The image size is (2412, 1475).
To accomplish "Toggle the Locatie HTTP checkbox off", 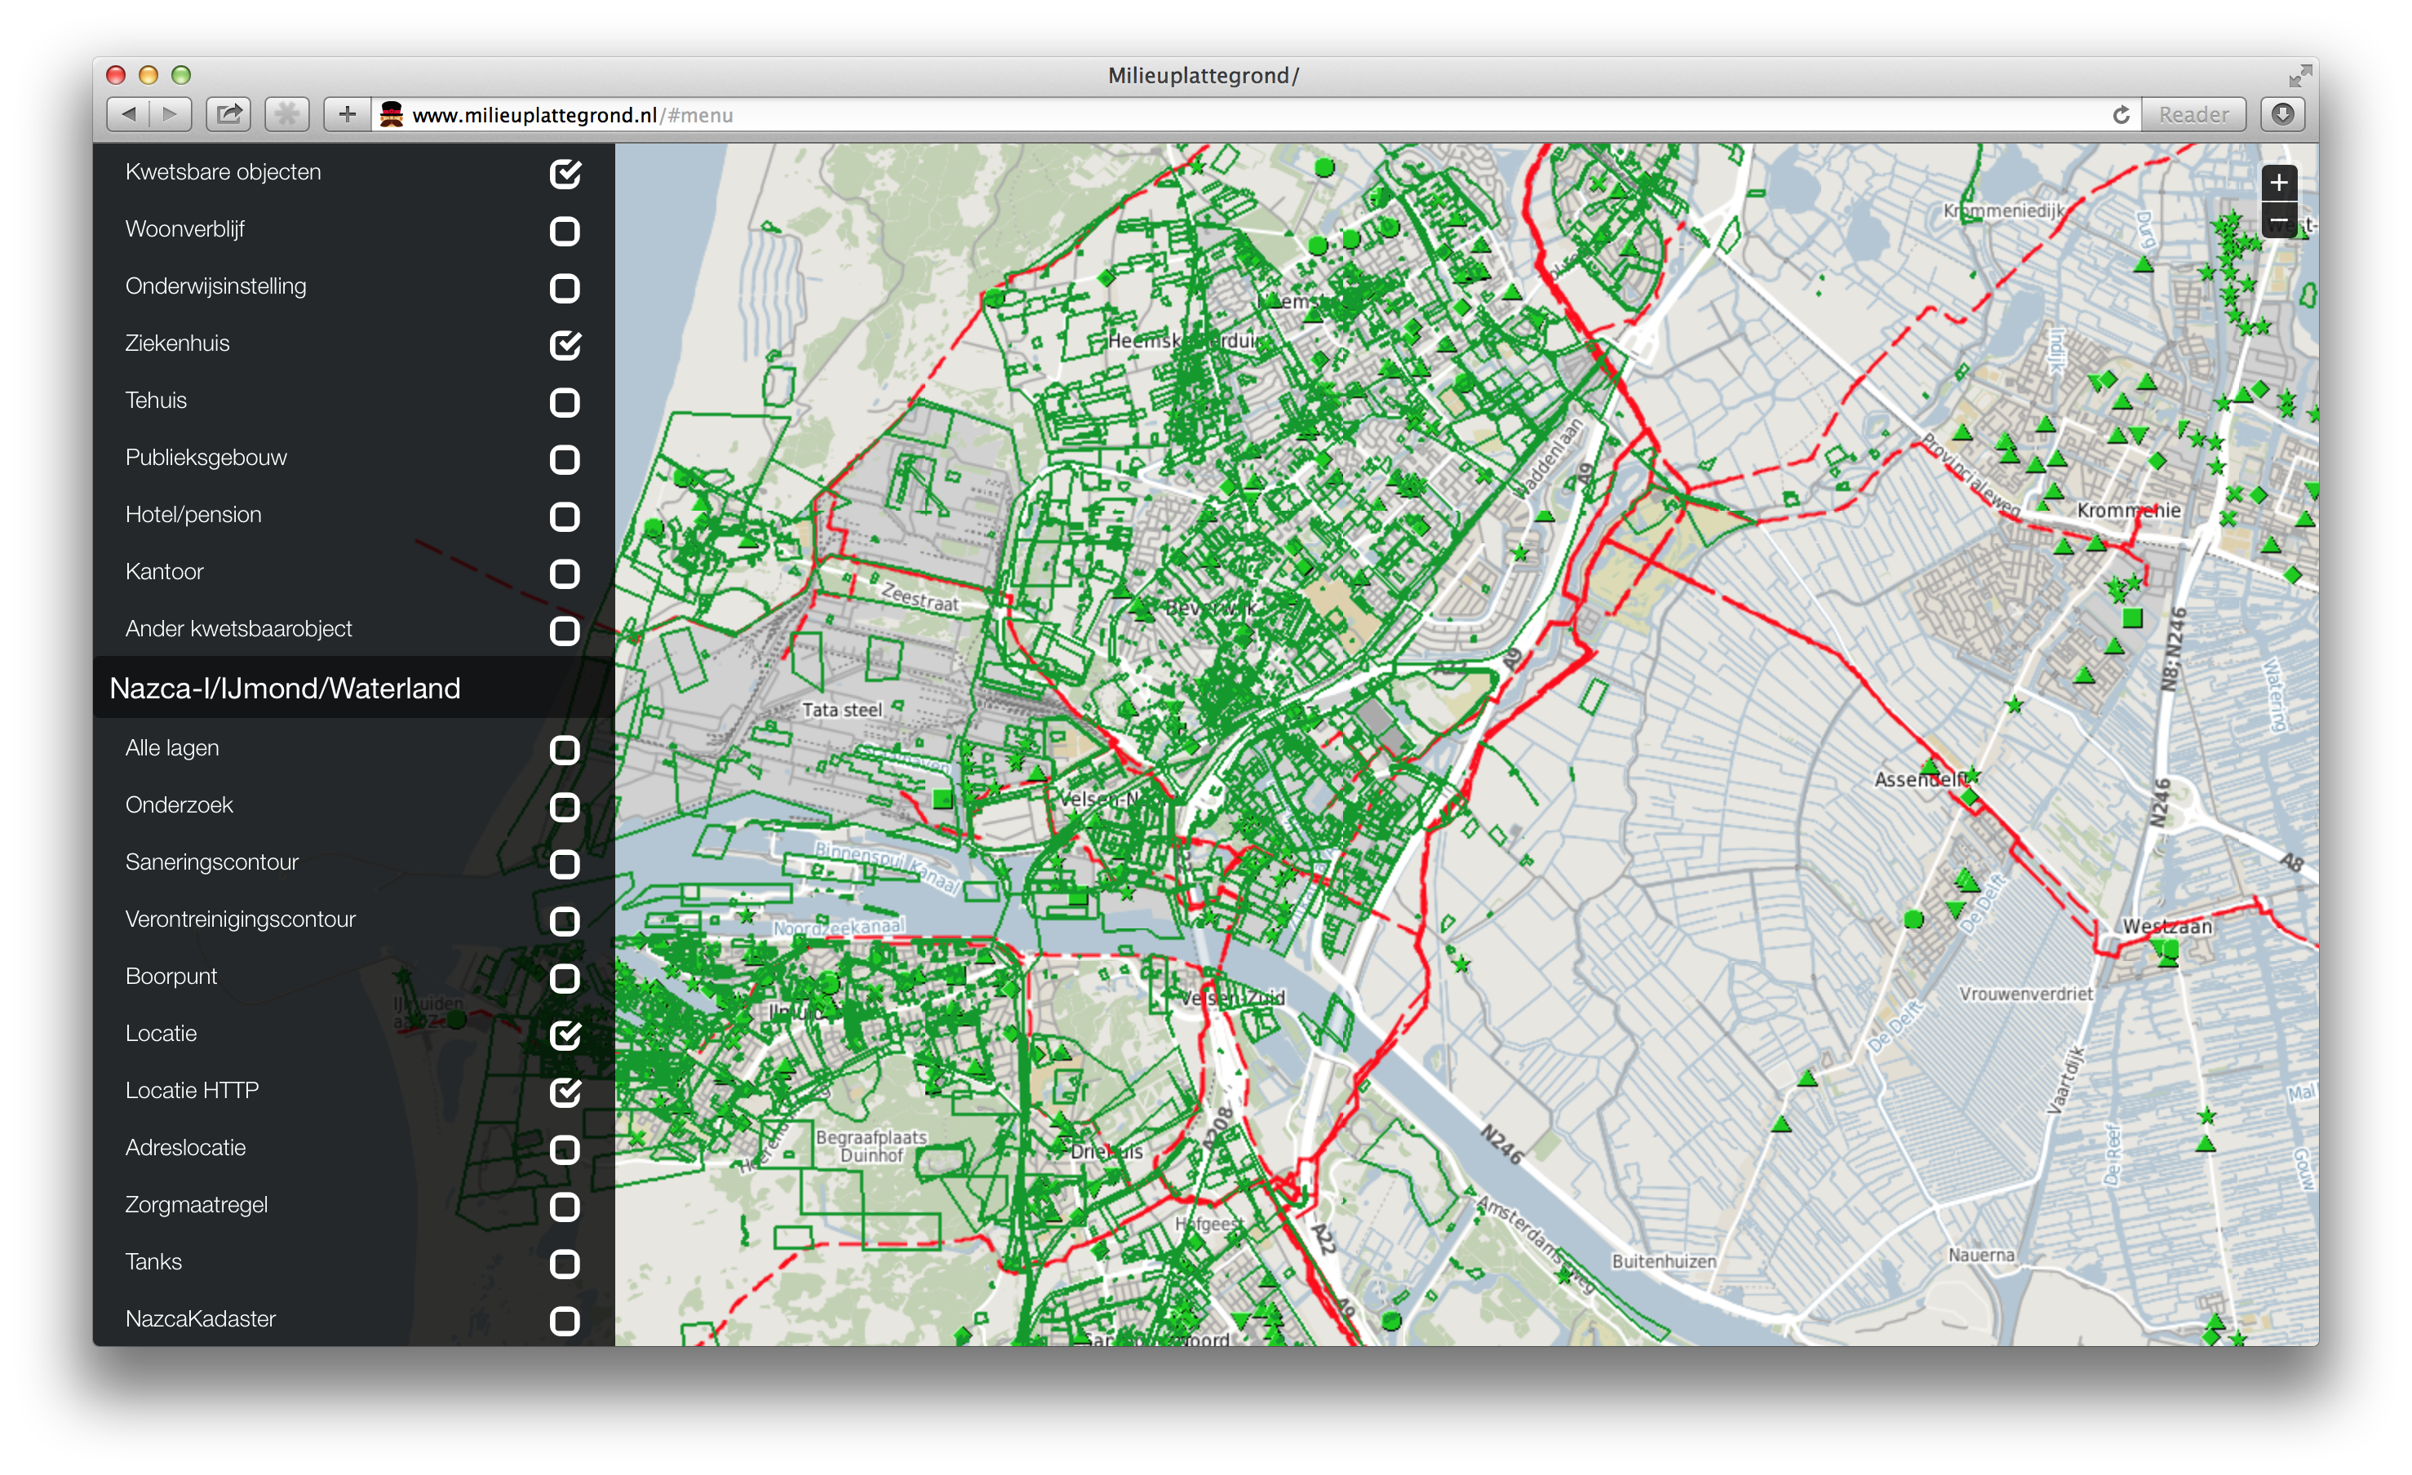I will tap(565, 1092).
